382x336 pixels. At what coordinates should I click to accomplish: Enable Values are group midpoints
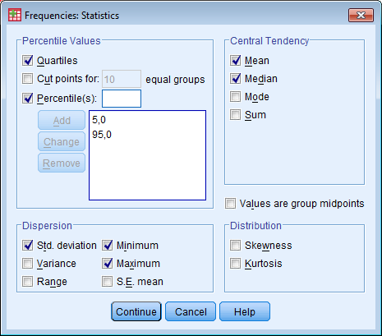[230, 204]
